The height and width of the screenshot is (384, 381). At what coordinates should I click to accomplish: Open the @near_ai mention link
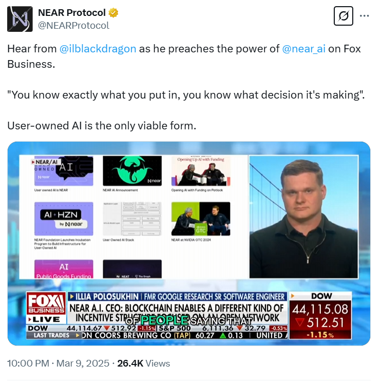tap(304, 49)
